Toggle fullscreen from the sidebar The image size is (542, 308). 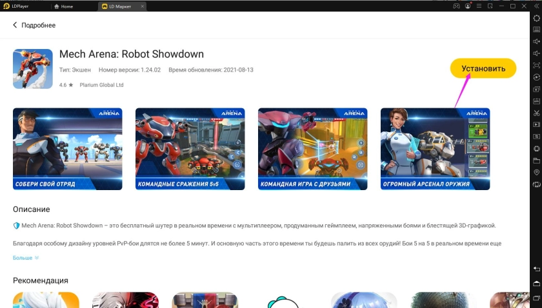coord(536,65)
